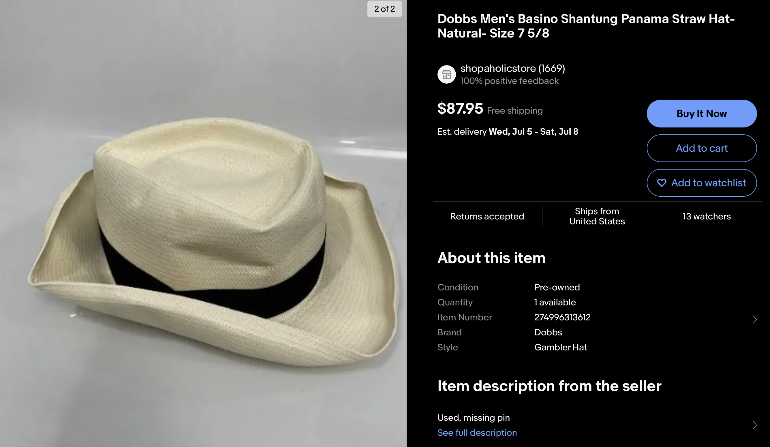770x447 pixels.
Task: Click the item number 274996313612
Action: [562, 317]
